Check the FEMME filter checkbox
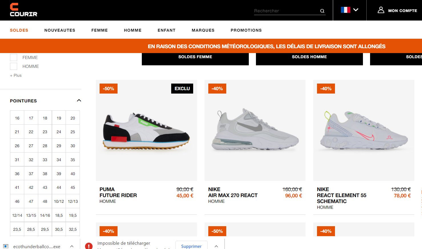The width and height of the screenshot is (422, 249). (13, 57)
